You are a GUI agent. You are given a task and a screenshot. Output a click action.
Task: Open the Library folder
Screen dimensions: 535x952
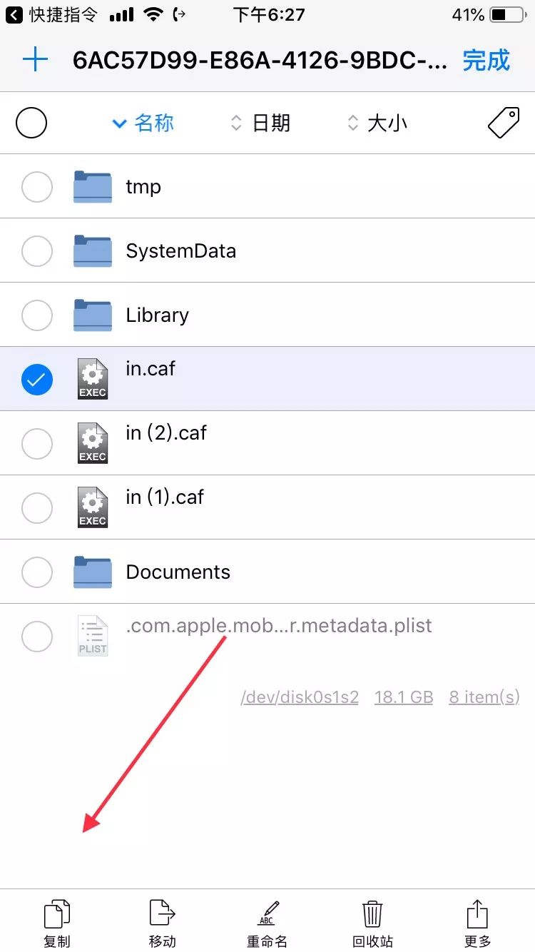click(x=157, y=315)
